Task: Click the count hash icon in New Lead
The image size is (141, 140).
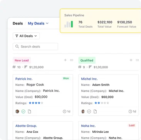Action: coord(14,67)
